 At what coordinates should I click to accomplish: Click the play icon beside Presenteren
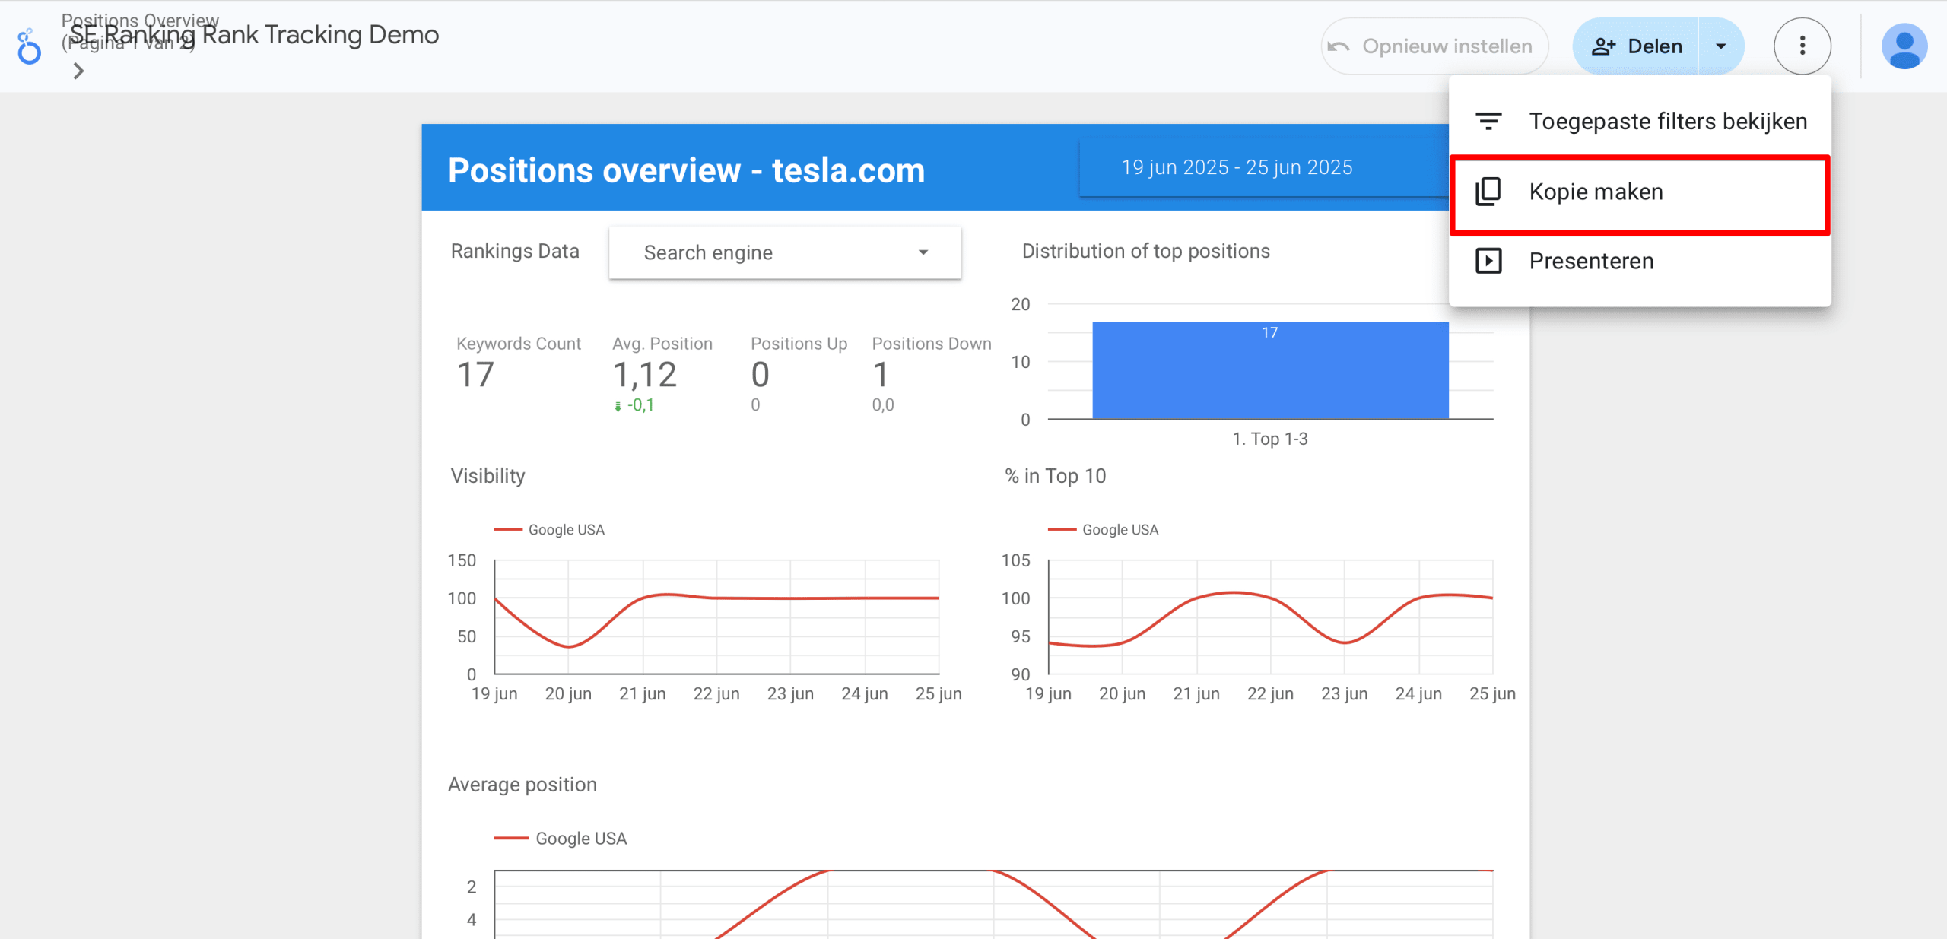pyautogui.click(x=1488, y=261)
